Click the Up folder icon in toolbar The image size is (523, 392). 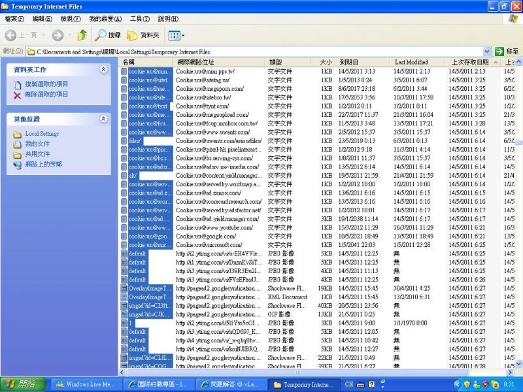pos(82,35)
